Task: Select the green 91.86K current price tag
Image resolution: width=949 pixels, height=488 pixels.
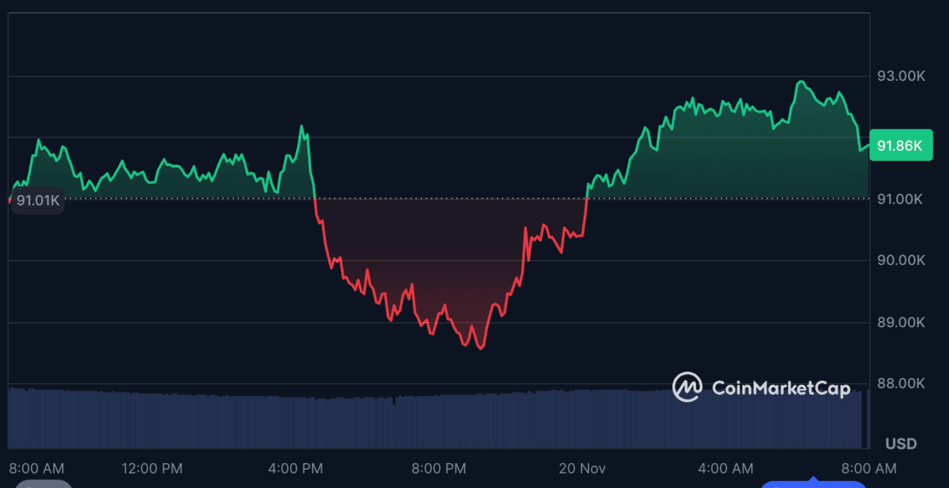Action: 900,146
